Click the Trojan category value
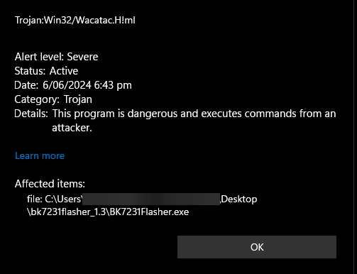Image resolution: width=357 pixels, height=274 pixels. click(x=78, y=99)
